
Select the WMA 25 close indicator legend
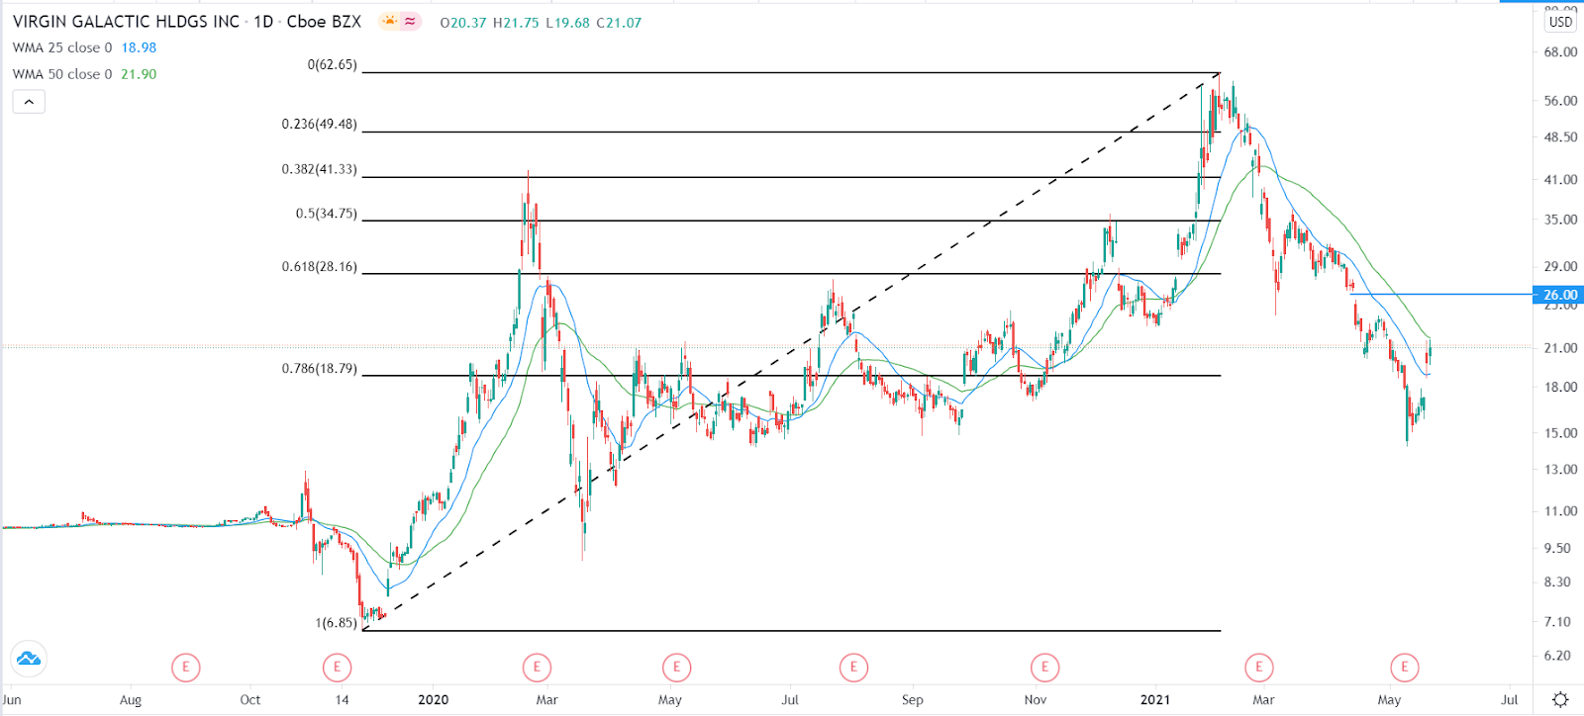tap(62, 47)
